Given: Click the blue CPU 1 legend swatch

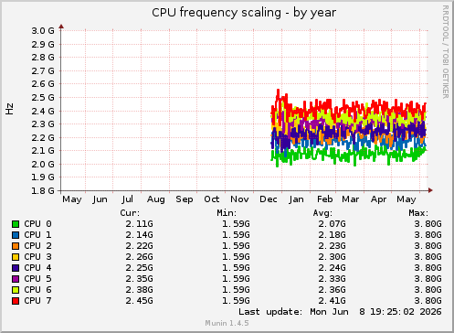Looking at the screenshot, I should tap(16, 235).
